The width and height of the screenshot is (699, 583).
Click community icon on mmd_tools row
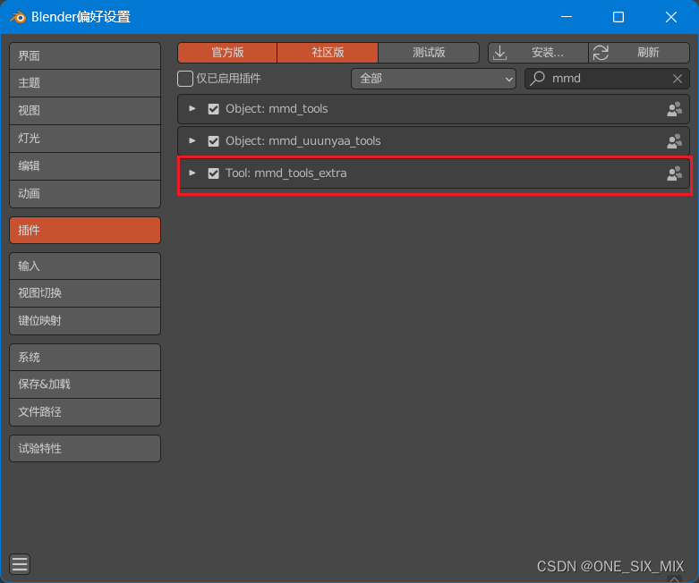tap(674, 109)
